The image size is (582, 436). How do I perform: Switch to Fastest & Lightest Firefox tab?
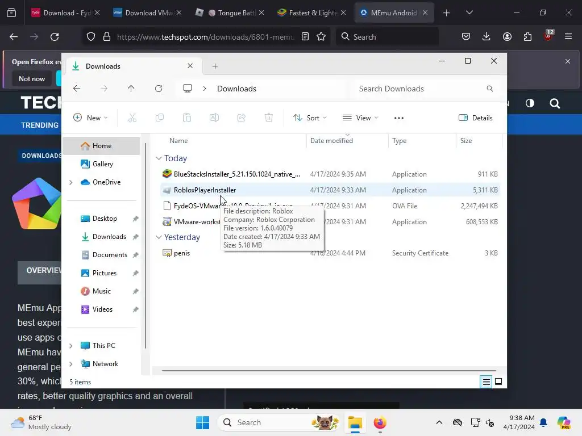(x=311, y=12)
